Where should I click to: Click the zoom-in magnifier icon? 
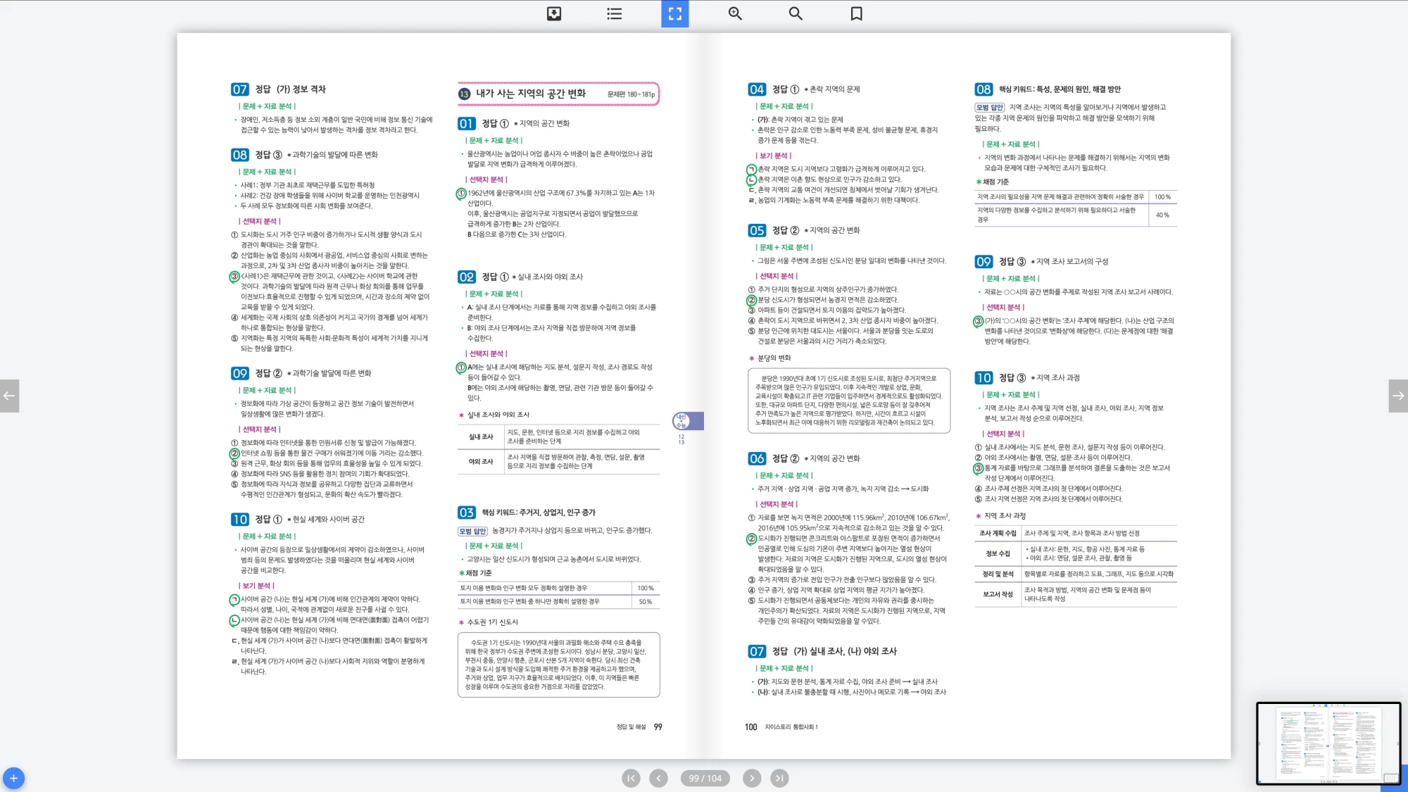(735, 13)
